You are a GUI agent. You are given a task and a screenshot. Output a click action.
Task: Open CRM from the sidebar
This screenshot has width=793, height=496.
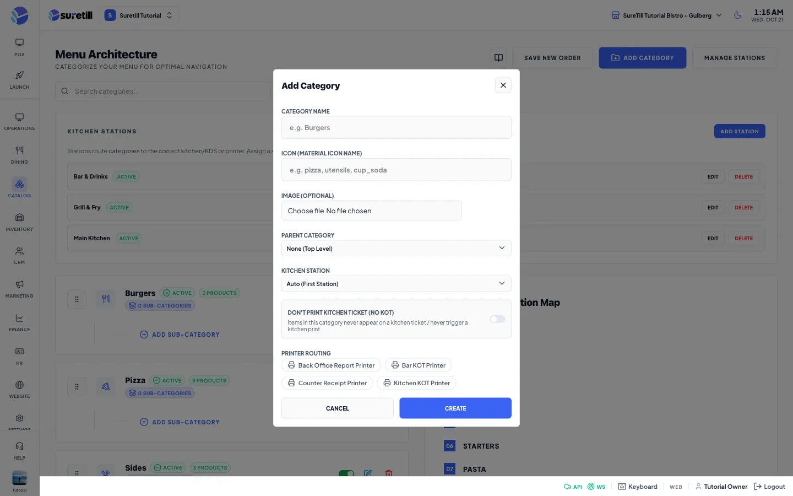click(19, 256)
